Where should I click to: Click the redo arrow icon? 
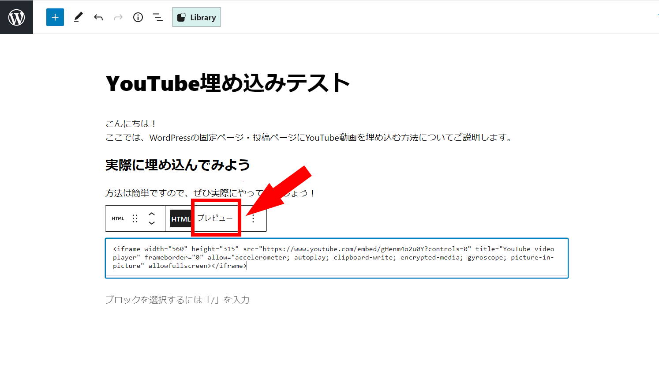[x=118, y=17]
